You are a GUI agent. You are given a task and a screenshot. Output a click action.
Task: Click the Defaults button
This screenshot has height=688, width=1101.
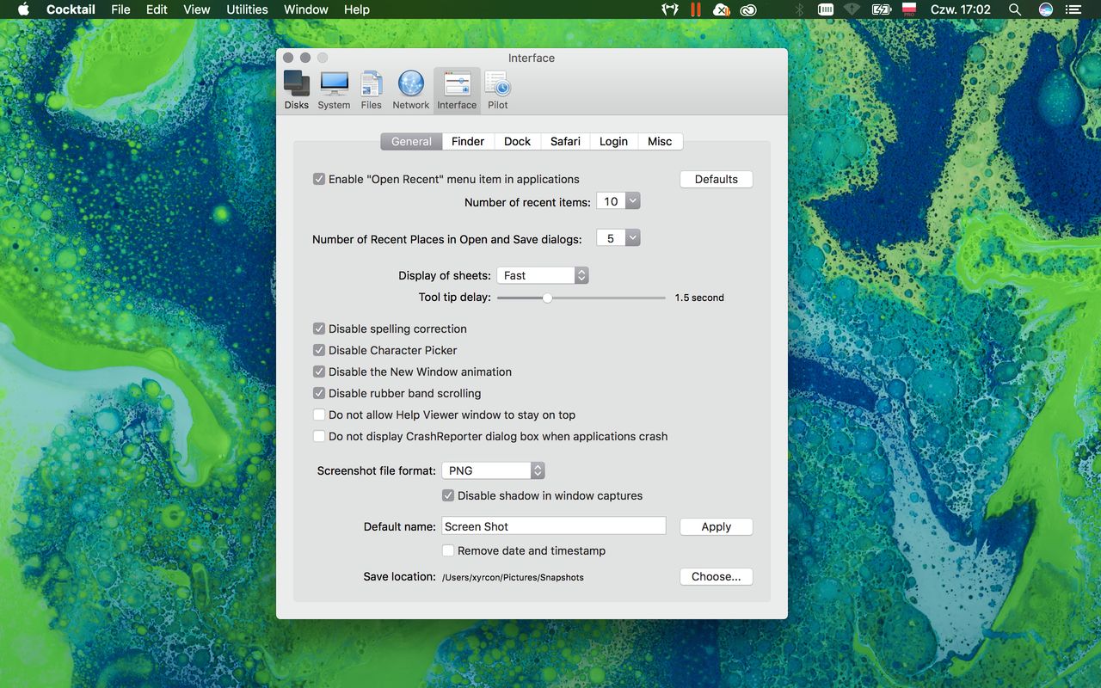coord(716,179)
